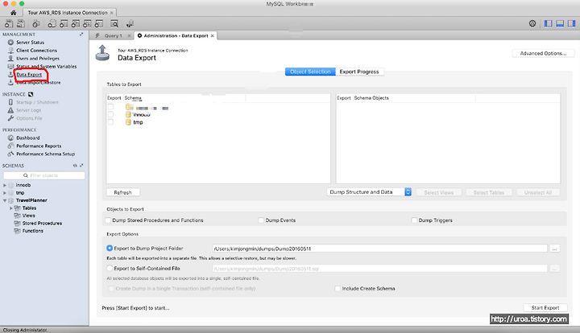Close the Query 1 tab

[129, 36]
